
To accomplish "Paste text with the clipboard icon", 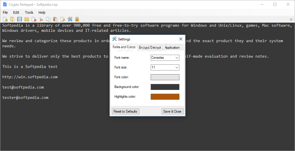I will point(55,19).
